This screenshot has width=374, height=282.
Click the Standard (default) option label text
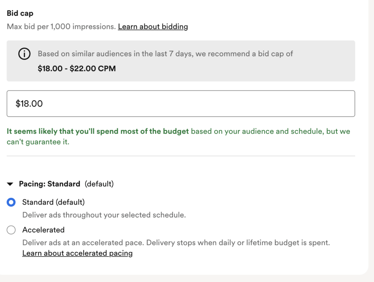[53, 202]
